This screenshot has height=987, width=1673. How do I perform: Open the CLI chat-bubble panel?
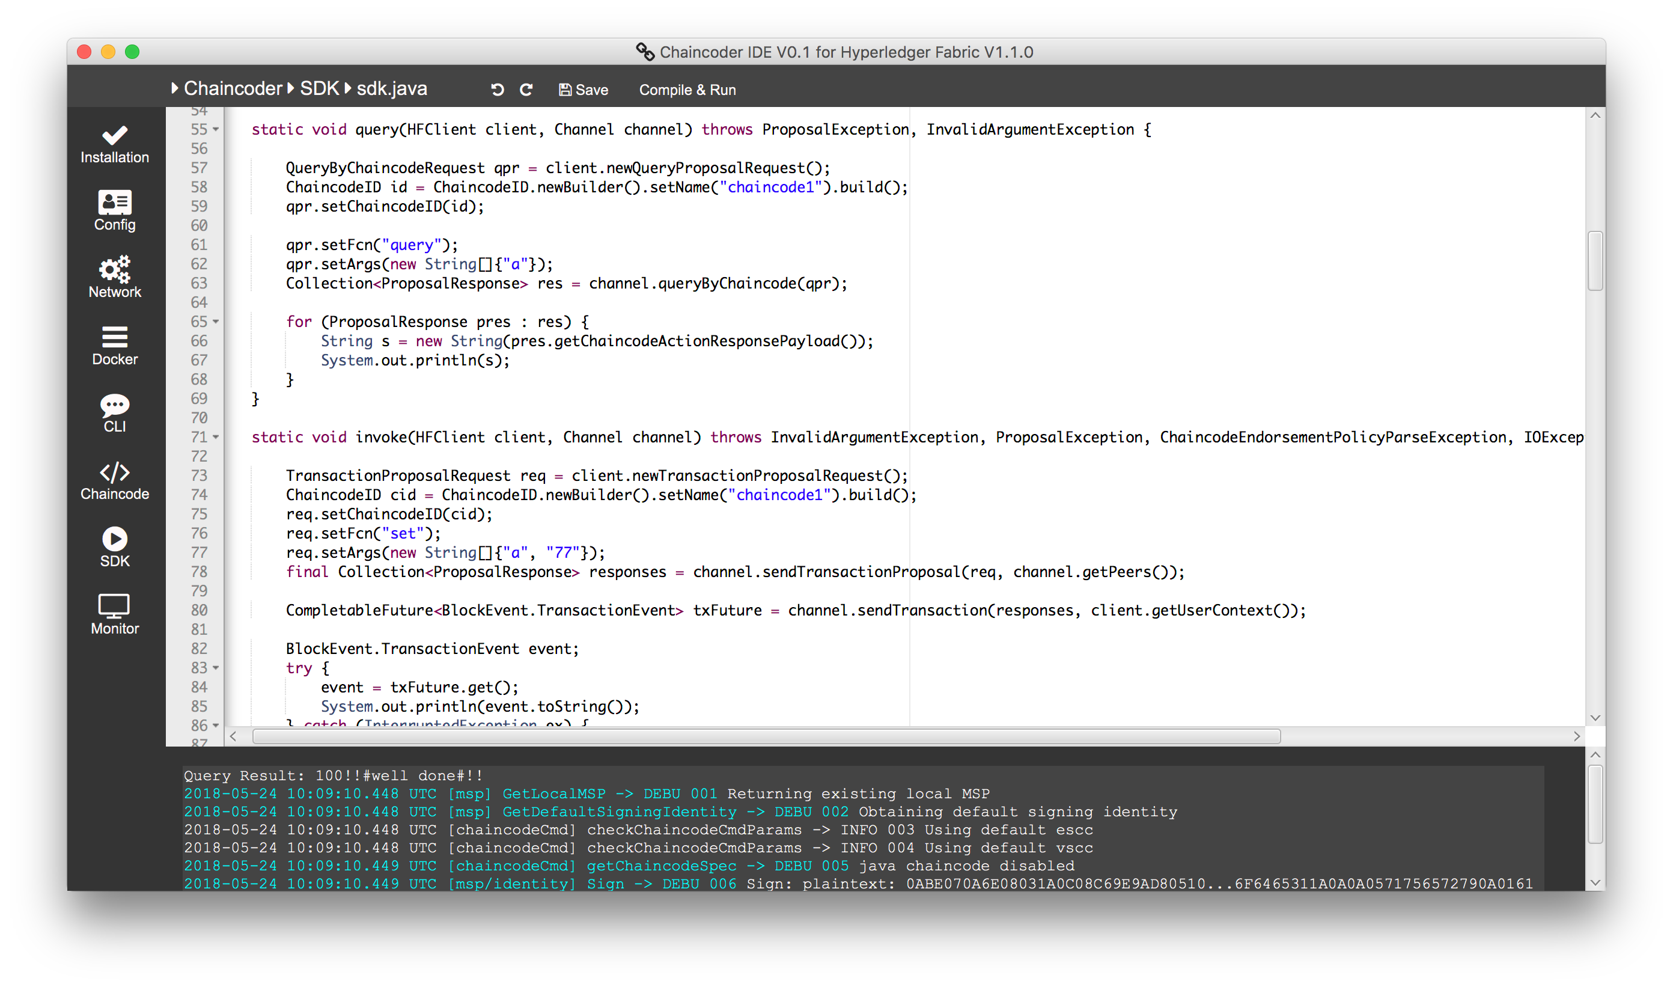[x=114, y=413]
